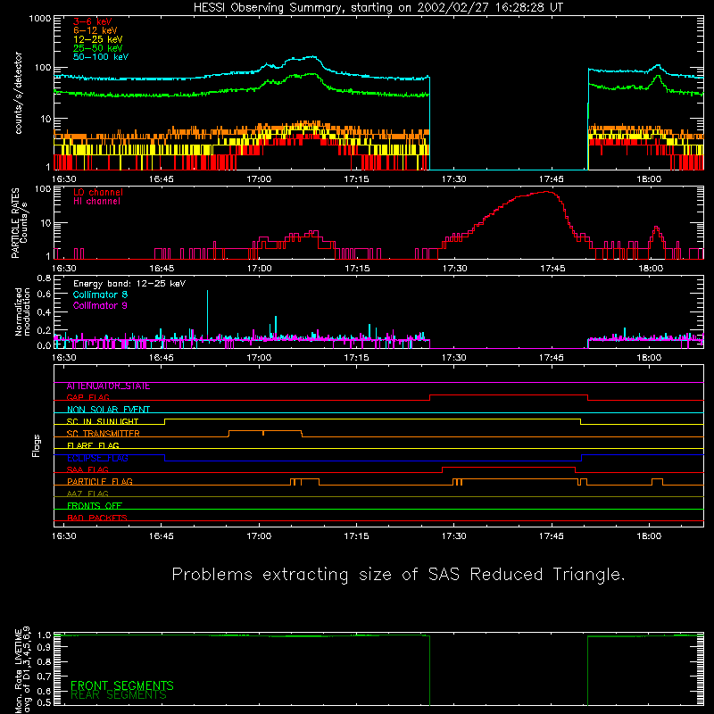
Task: Select the Collimator 9 legend label
Action: point(100,305)
